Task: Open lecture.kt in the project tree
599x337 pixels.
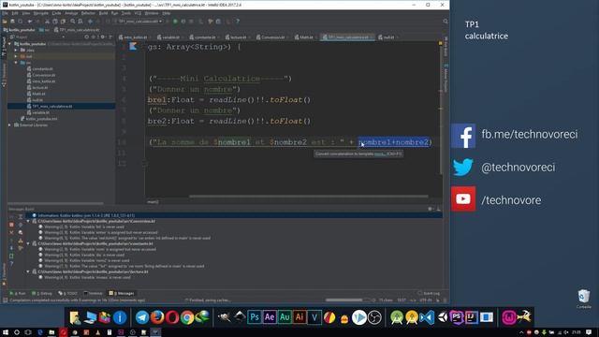Action: click(39, 87)
